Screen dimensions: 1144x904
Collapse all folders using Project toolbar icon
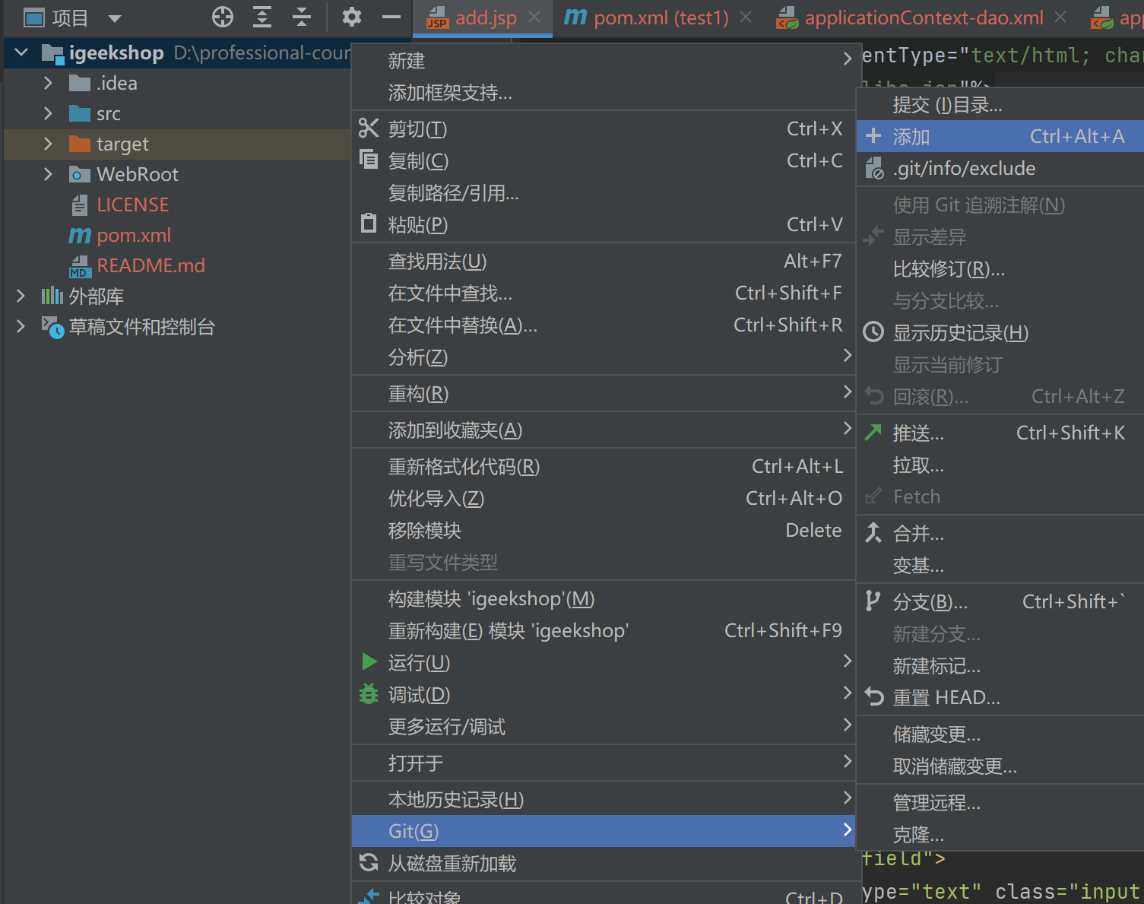tap(301, 17)
